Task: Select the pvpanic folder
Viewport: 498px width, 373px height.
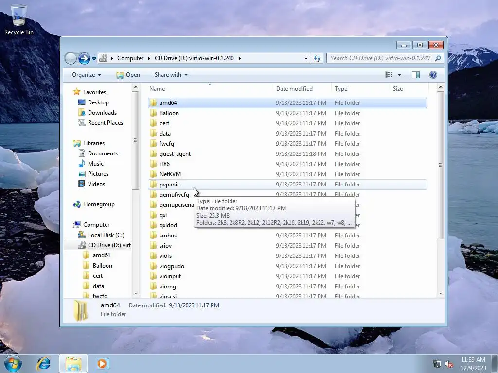Action: [x=287, y=184]
